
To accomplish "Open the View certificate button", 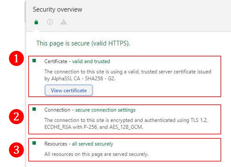I will (69, 90).
